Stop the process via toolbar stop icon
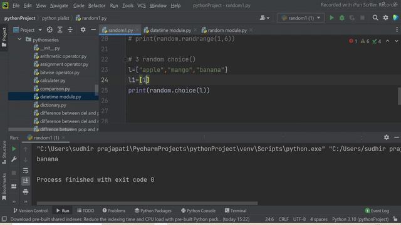This screenshot has width=401, height=225. pos(362,18)
